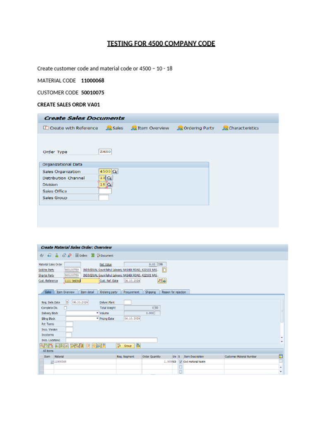Open search help beside Distribution Channel

109,178
